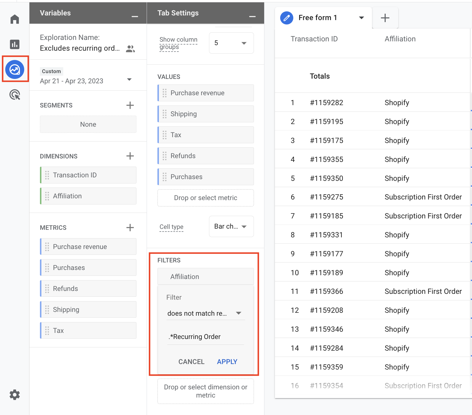
Task: Click transaction #1159284 cell
Action: point(327,348)
